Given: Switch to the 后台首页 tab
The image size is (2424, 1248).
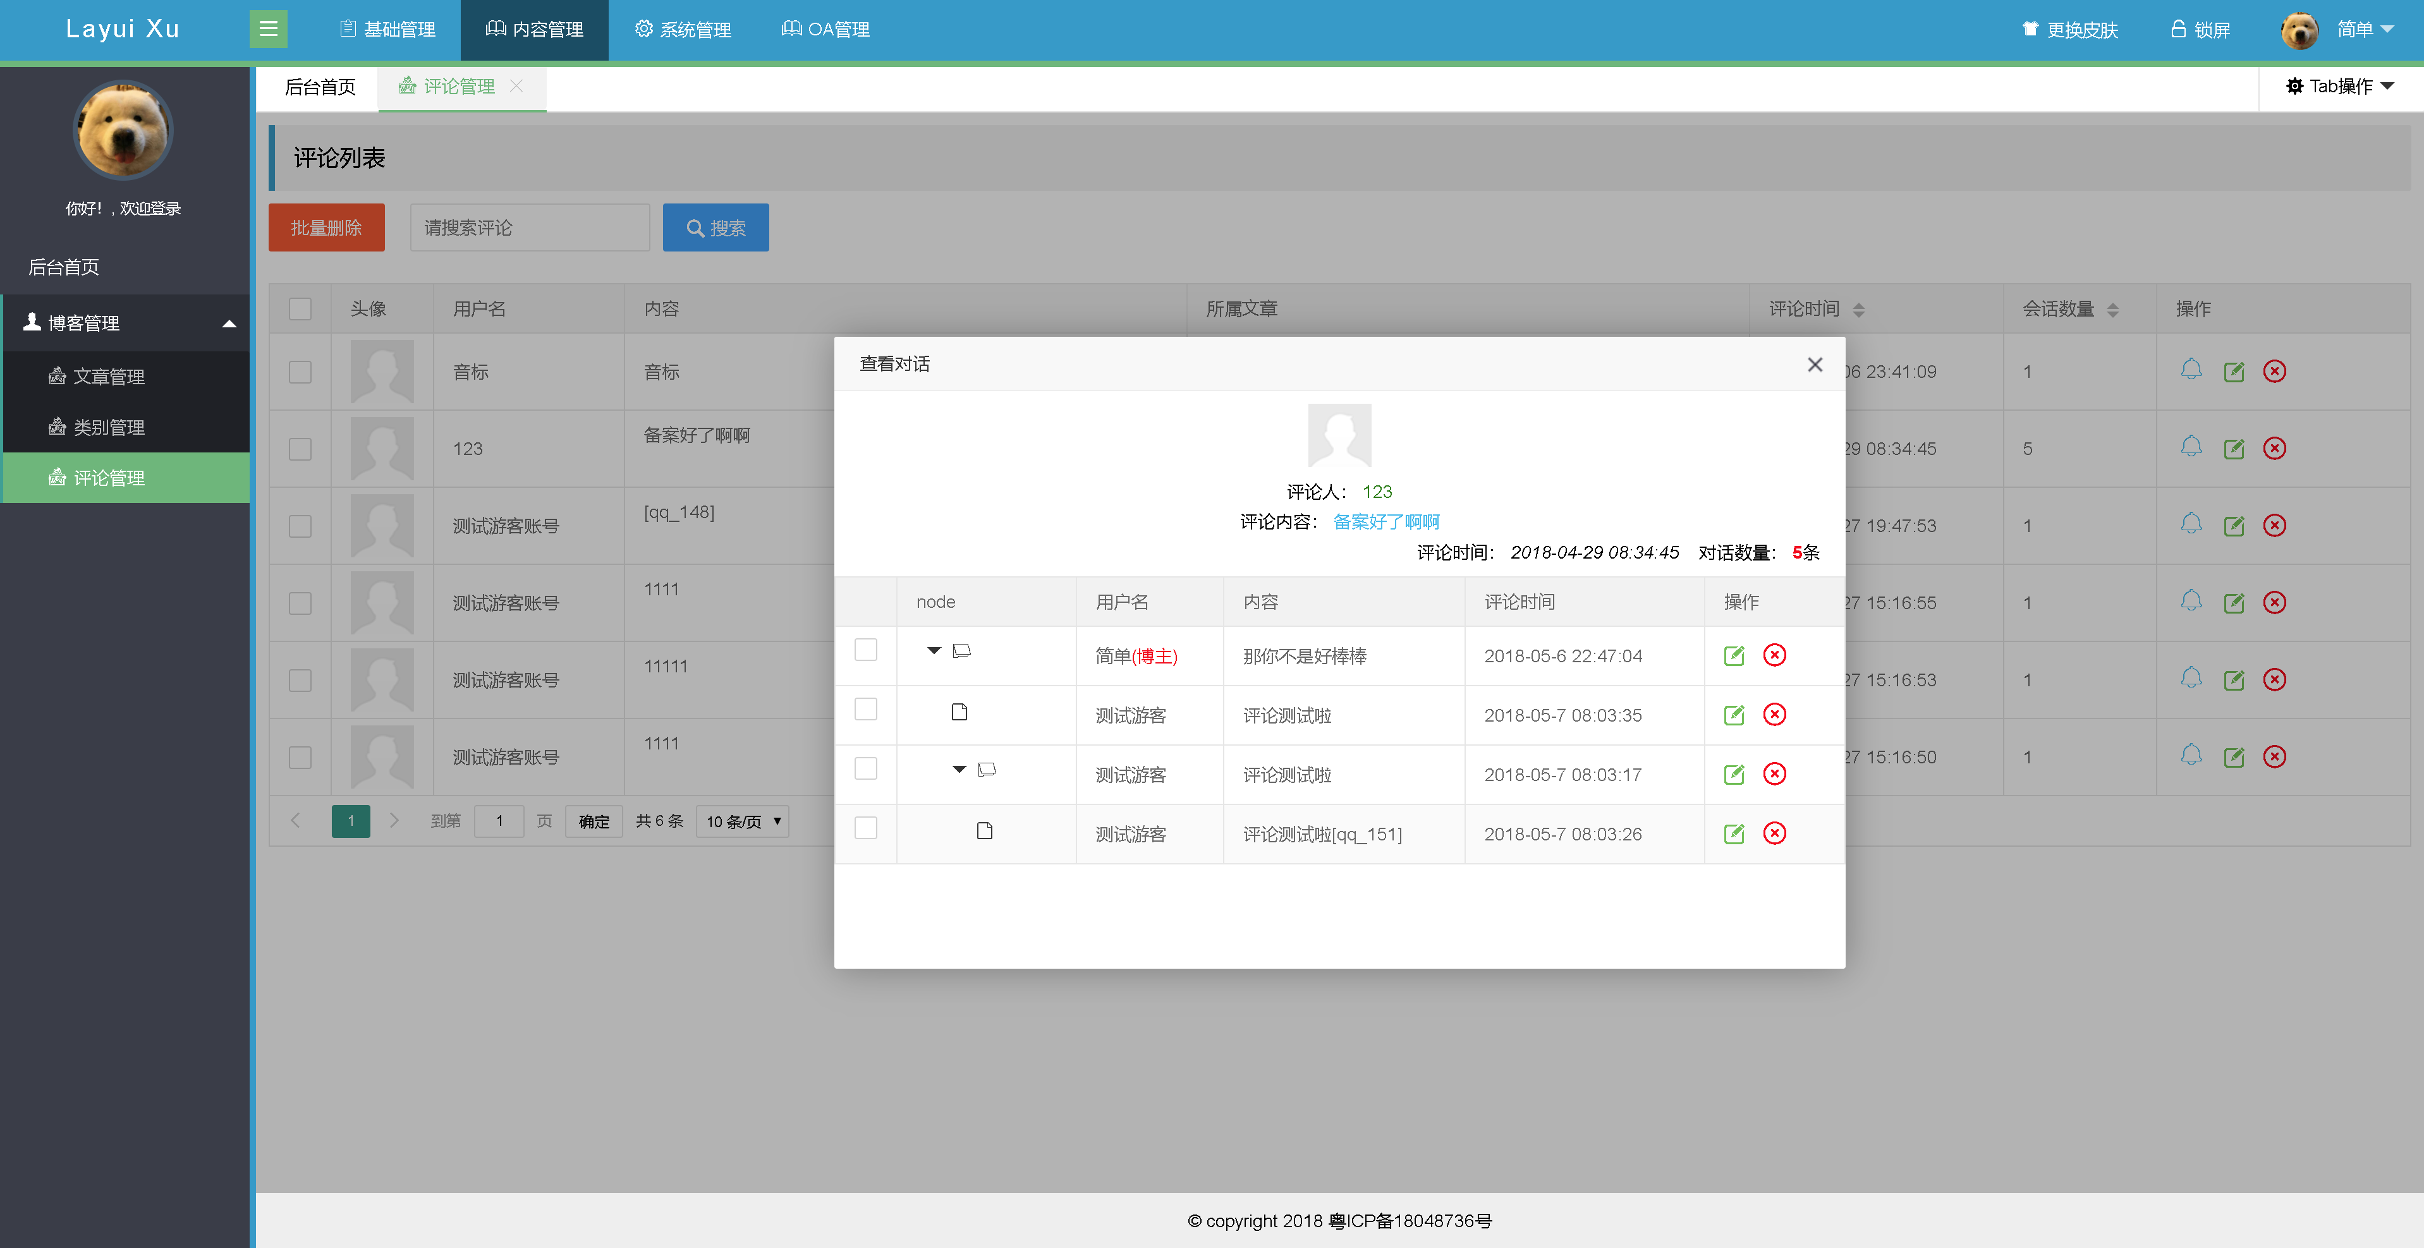Looking at the screenshot, I should (320, 87).
